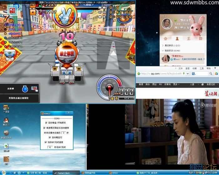Viewport: 219px width, 175px height.
Task: Toggle the 自动准备/开始游戏 checkbox
Action: tap(46, 123)
